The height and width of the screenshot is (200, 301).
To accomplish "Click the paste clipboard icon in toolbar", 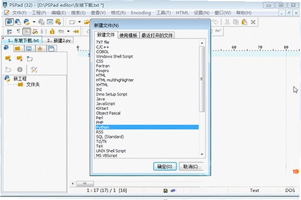I will click(244, 22).
